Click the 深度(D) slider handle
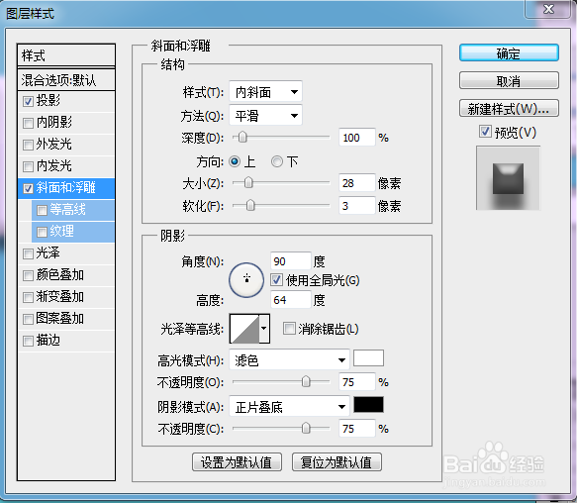 point(242,137)
